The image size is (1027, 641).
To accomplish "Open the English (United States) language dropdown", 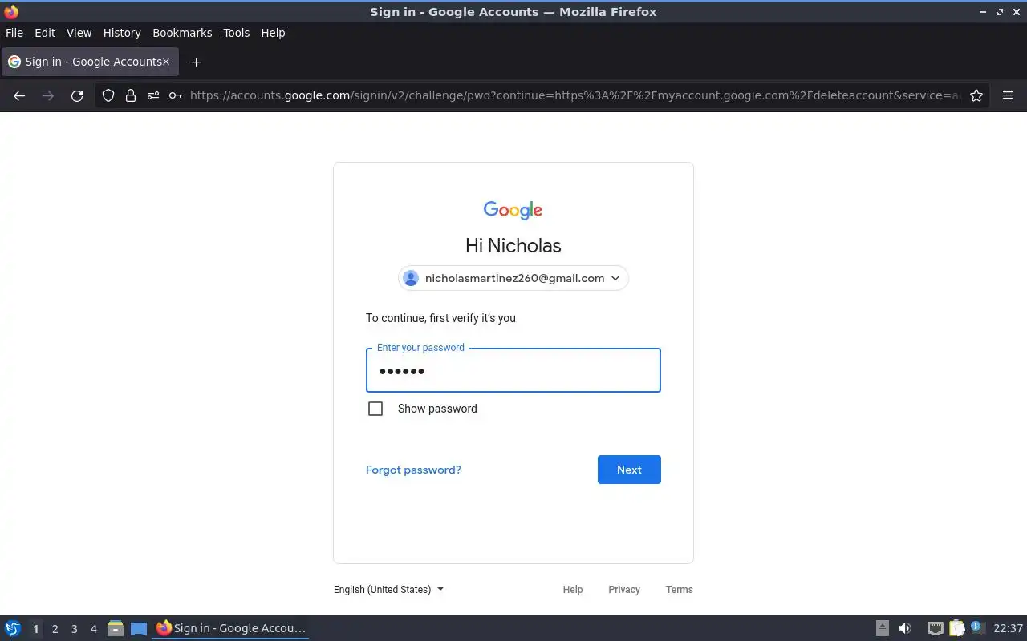I will point(388,589).
